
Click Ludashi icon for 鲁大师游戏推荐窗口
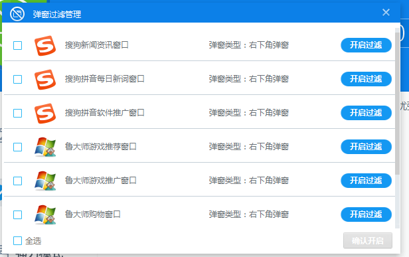click(45, 147)
